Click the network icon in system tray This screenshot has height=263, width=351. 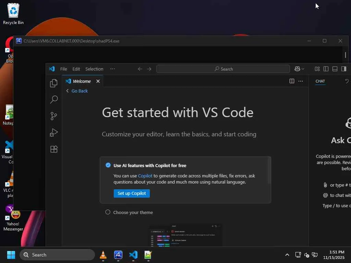(298, 255)
